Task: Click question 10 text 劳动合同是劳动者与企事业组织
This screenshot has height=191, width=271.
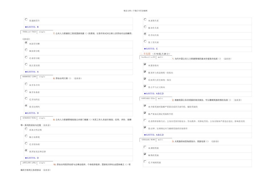Action: (94, 165)
